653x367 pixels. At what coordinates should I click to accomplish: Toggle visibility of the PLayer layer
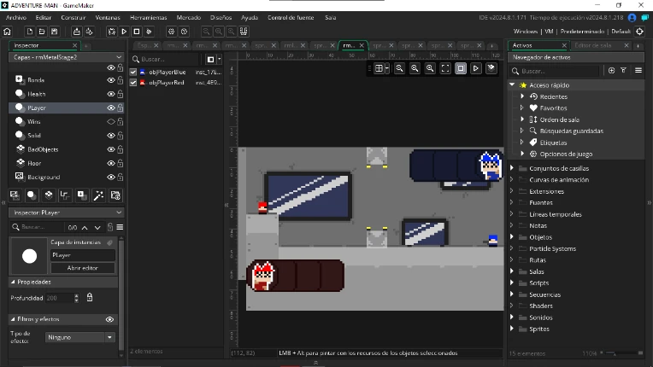(111, 108)
